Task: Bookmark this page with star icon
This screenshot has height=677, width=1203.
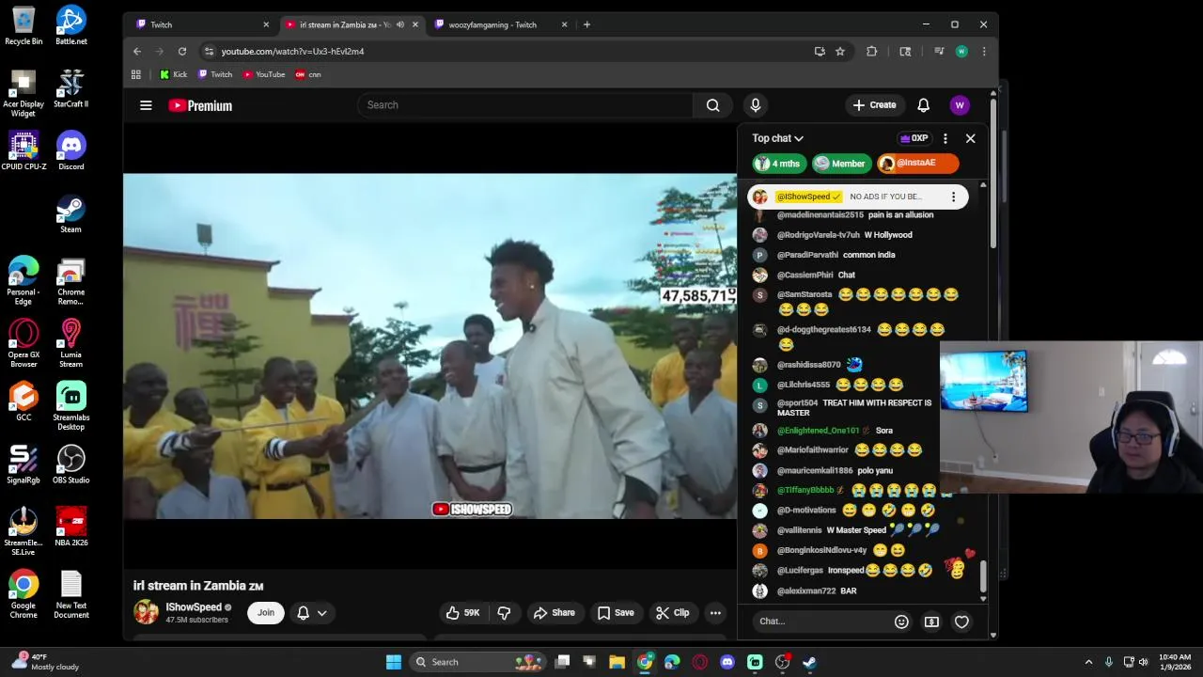Action: point(840,52)
